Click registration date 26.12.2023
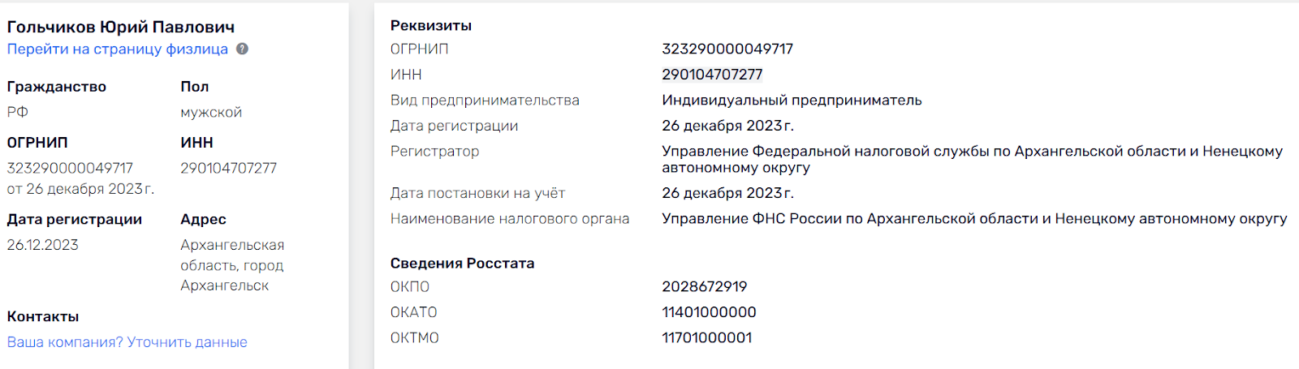The image size is (1299, 369). point(43,245)
